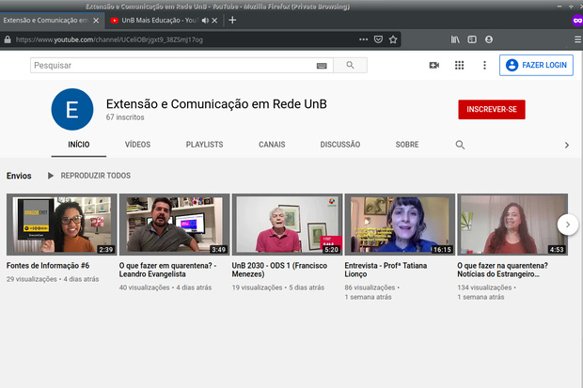Click the Envios section heading
The image size is (583, 388).
click(19, 176)
